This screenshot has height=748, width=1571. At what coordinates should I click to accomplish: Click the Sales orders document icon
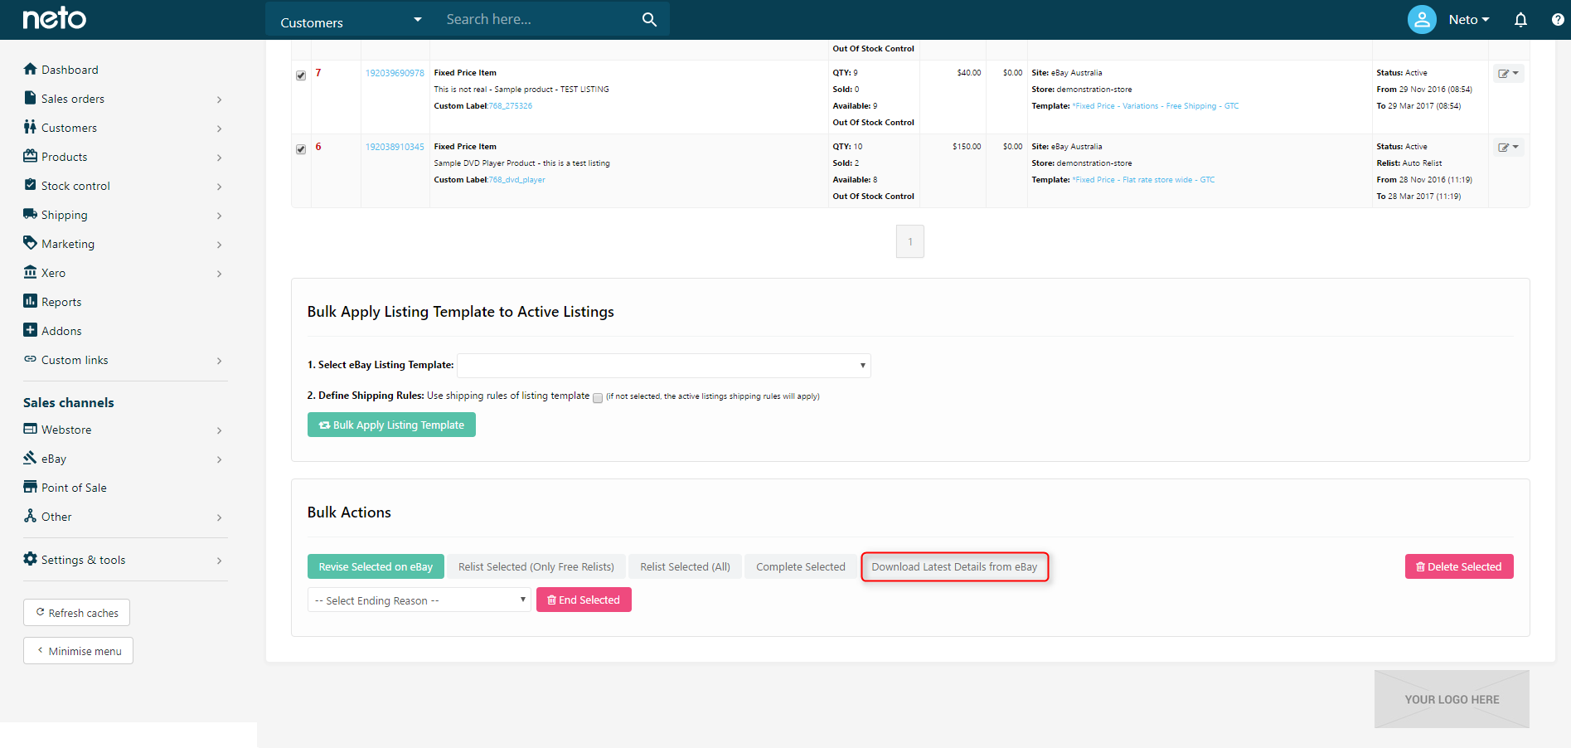(31, 98)
